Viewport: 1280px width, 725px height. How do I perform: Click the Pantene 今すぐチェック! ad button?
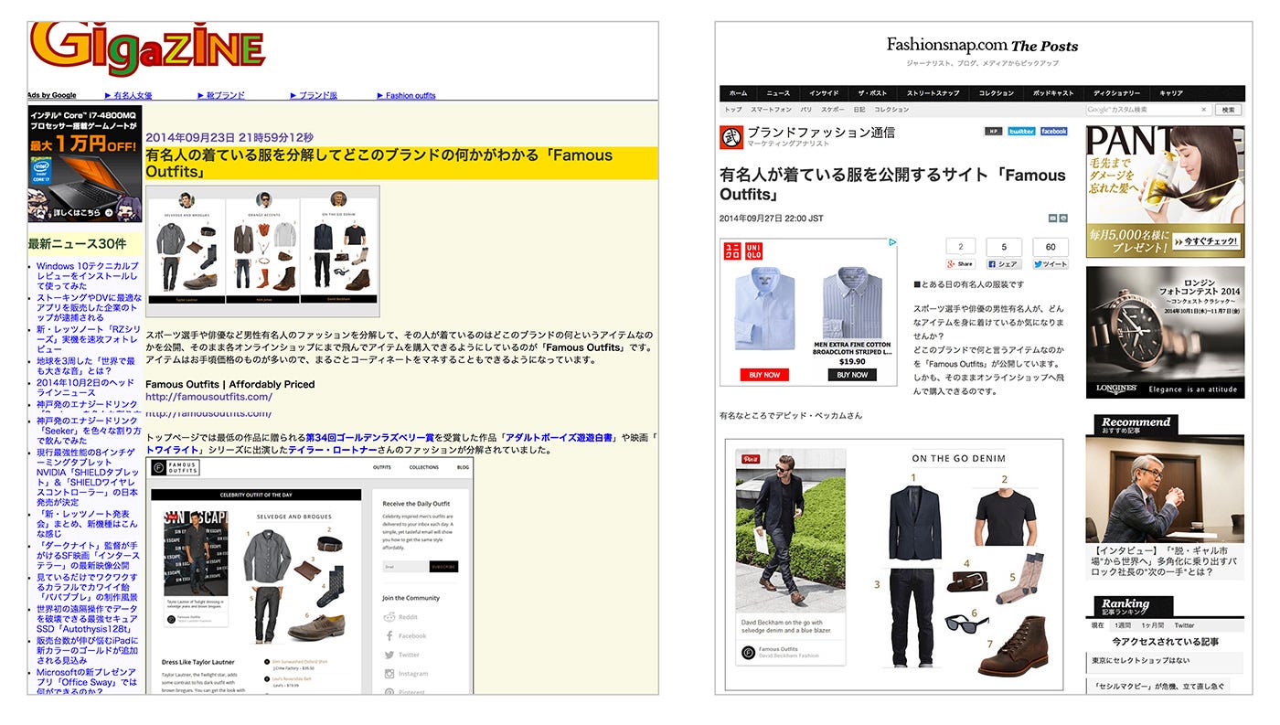1207,243
